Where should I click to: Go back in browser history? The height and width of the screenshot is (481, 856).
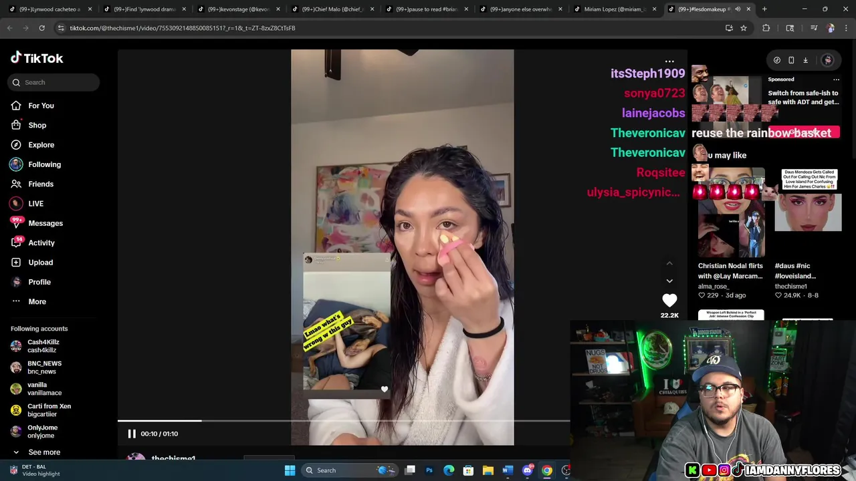pos(9,28)
